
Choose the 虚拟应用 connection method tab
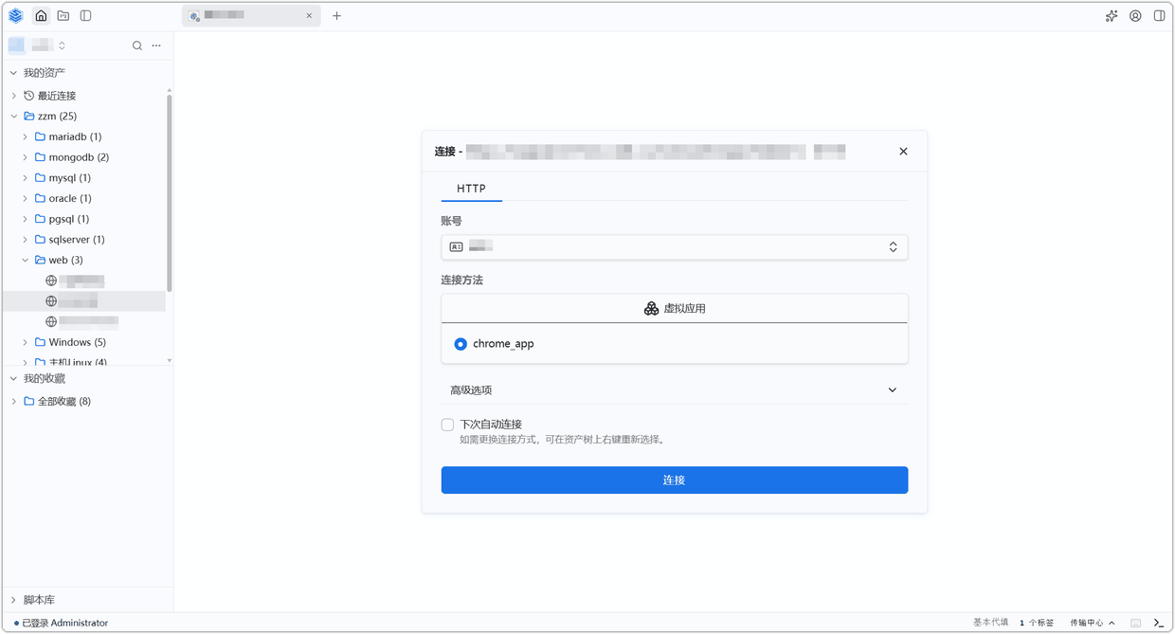(x=674, y=309)
